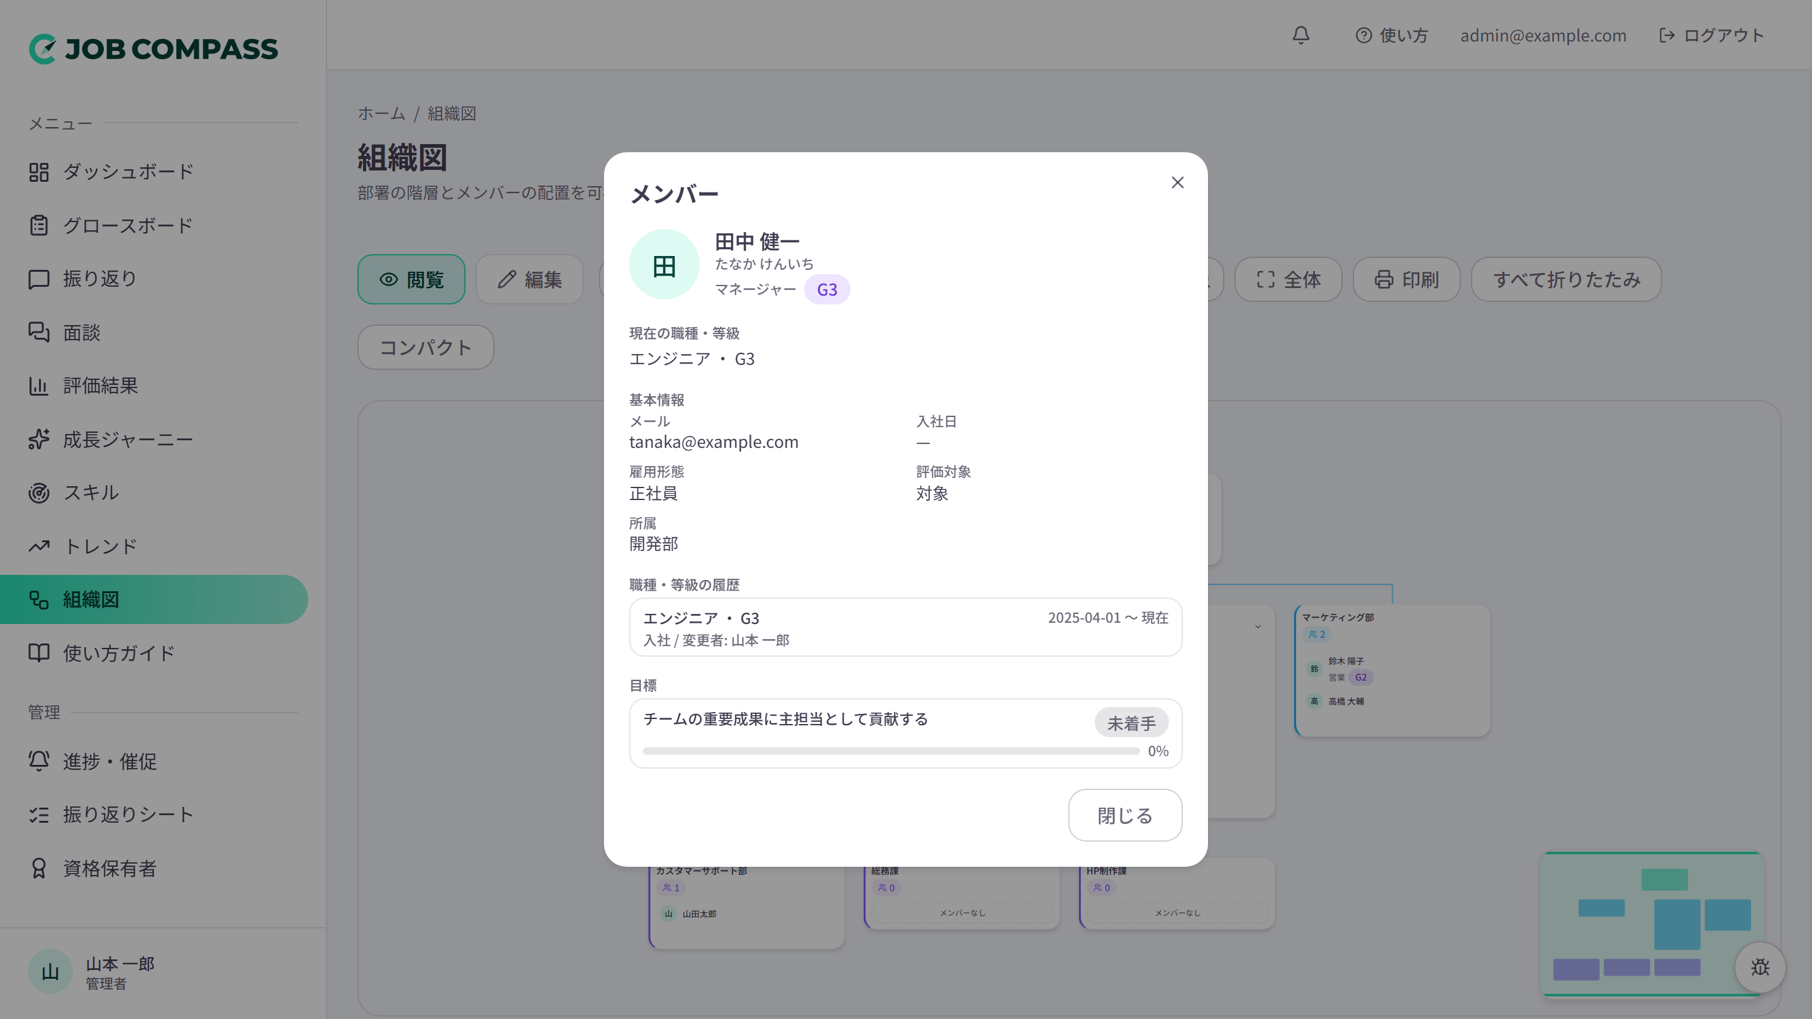The height and width of the screenshot is (1019, 1812).
Task: Click 全体 fit-to-screen button
Action: point(1288,279)
